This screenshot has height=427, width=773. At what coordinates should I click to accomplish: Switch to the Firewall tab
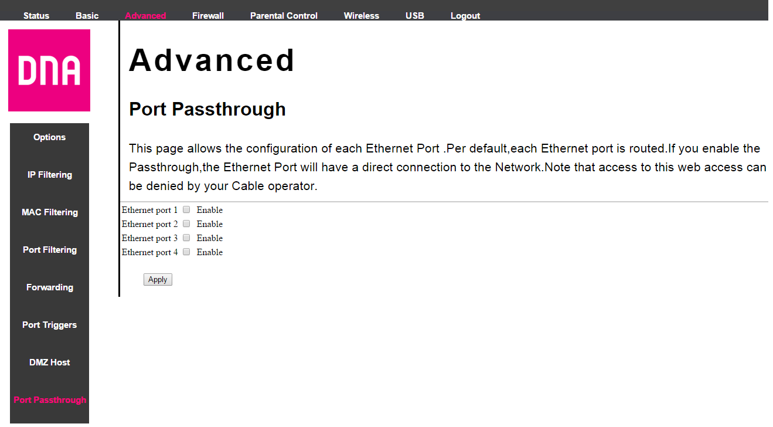[208, 16]
